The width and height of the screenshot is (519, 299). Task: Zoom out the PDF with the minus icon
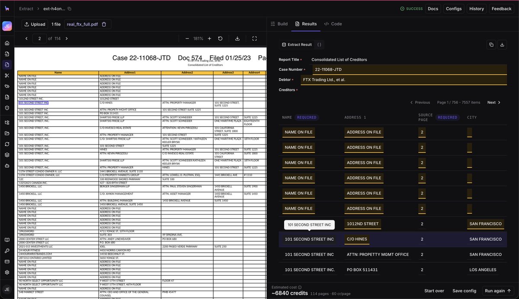pos(187,38)
